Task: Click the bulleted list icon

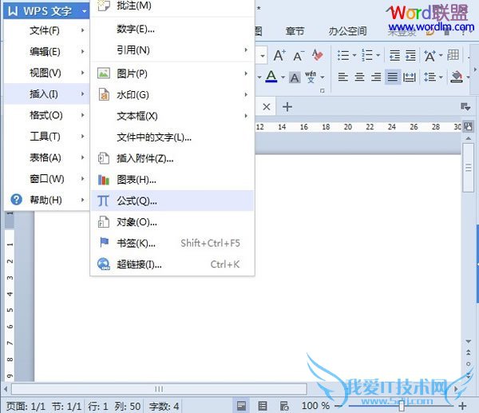Action: [x=343, y=56]
